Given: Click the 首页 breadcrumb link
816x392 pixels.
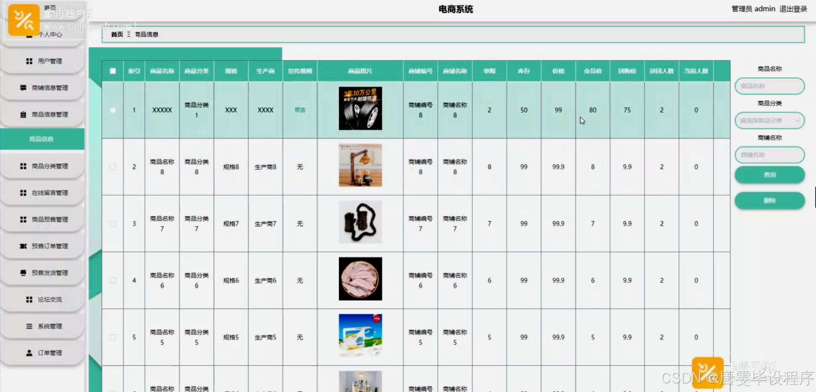Looking at the screenshot, I should click(117, 34).
